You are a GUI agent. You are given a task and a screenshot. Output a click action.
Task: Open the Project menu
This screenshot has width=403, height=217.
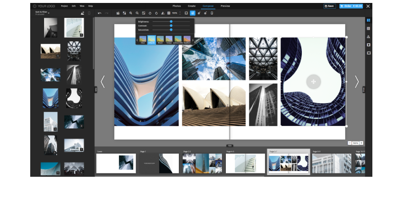(64, 6)
